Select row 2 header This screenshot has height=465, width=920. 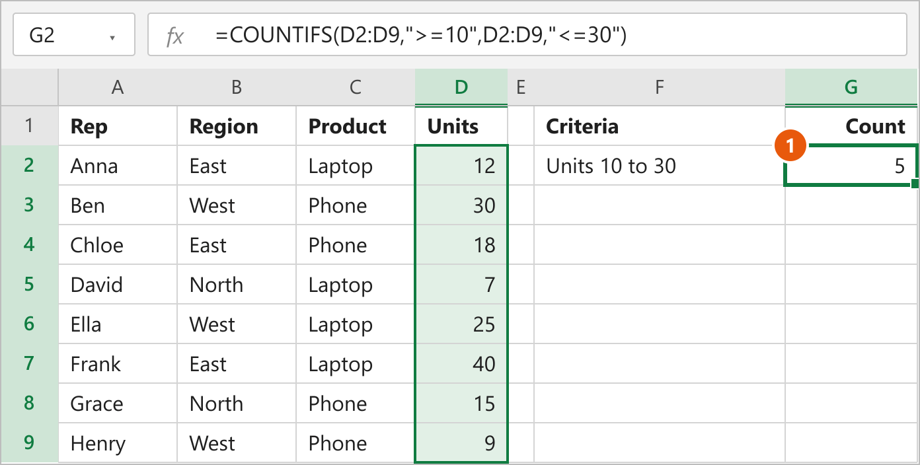click(29, 166)
